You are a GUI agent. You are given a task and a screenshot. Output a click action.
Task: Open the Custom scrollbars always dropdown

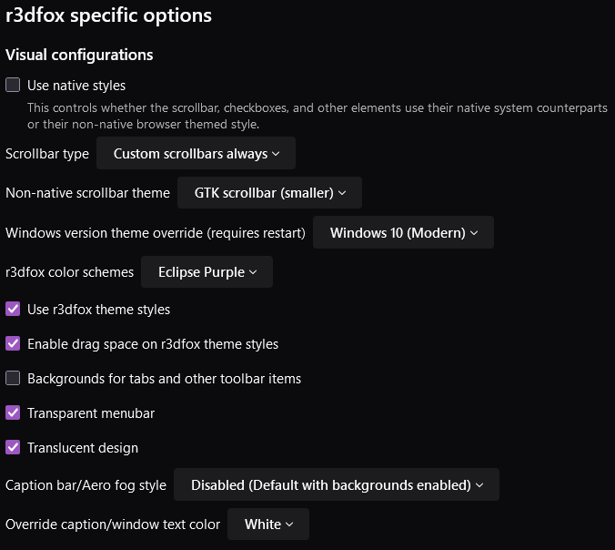tap(196, 154)
